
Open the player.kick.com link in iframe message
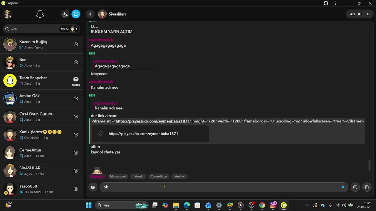(x=153, y=121)
